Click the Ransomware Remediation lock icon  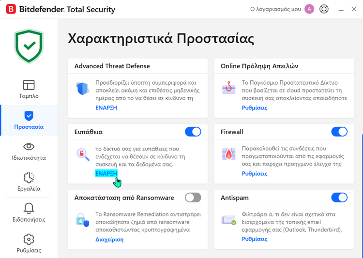click(x=83, y=220)
